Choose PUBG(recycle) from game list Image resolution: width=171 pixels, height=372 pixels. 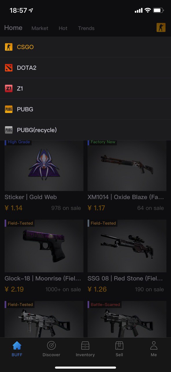pos(85,130)
